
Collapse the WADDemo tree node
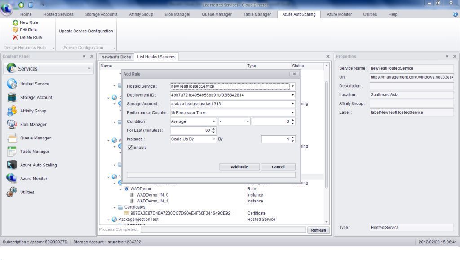coord(120,189)
